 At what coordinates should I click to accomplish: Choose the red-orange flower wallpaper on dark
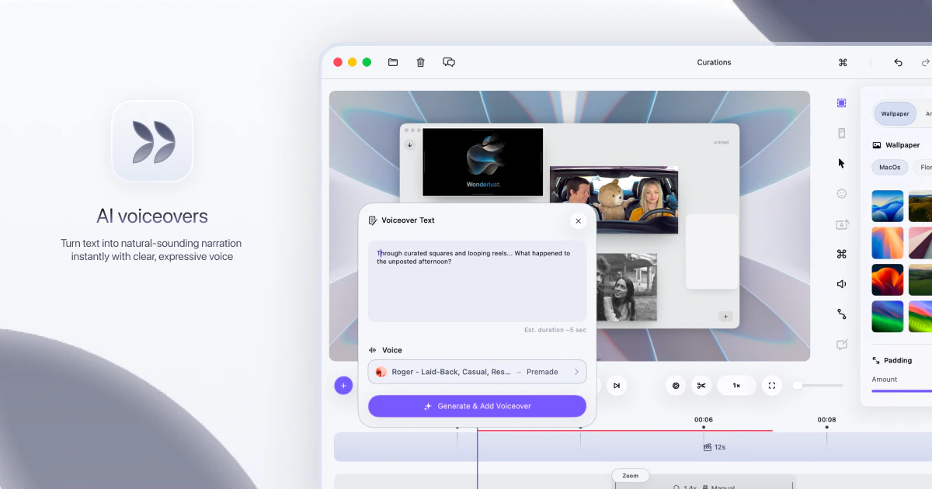pos(888,279)
